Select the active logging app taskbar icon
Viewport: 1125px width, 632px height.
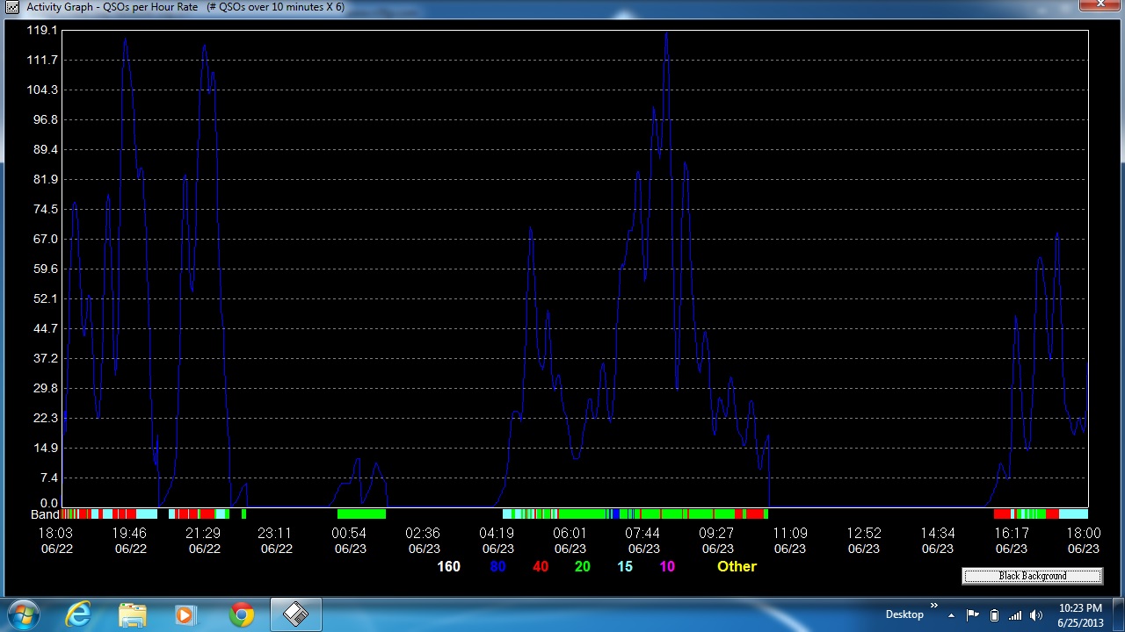pos(295,614)
